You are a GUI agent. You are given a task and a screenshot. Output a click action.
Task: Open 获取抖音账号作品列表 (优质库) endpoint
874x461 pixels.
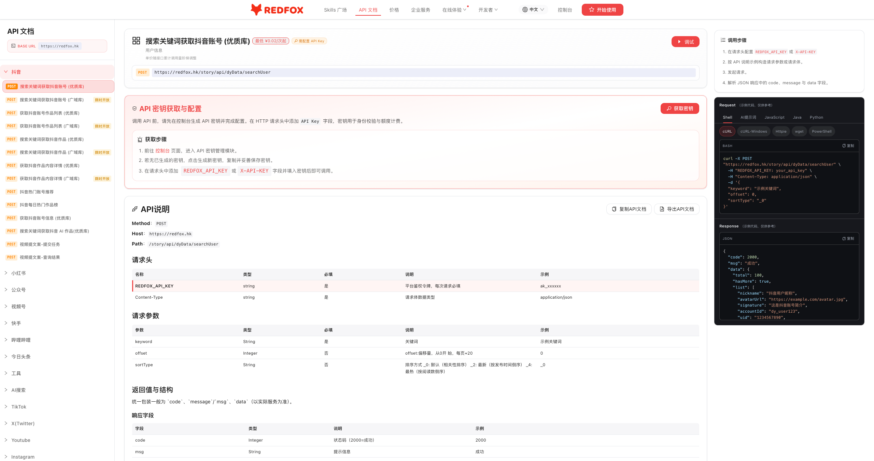pos(58,113)
